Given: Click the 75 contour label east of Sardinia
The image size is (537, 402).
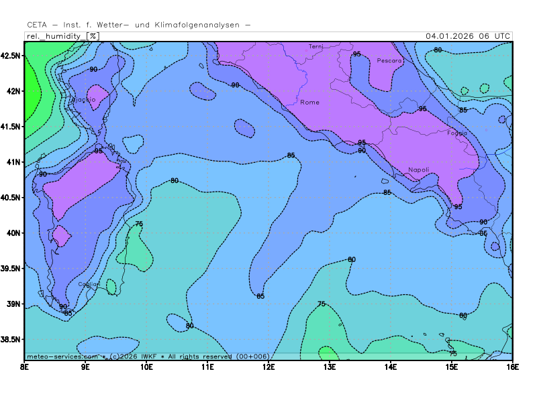Looking at the screenshot, I should click(139, 224).
